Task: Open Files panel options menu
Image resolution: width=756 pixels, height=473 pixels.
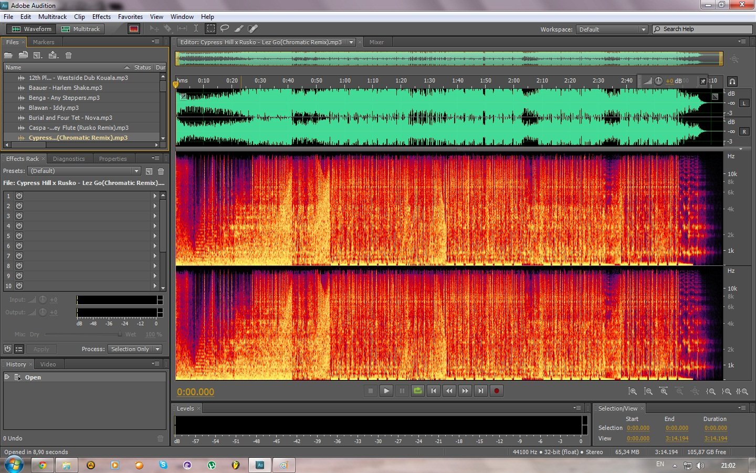Action: 156,42
